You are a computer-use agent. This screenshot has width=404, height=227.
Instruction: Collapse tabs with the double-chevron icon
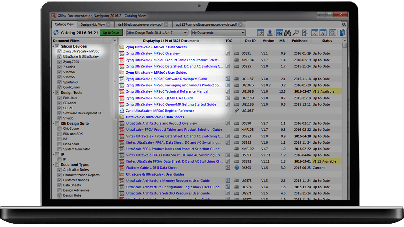[344, 24]
